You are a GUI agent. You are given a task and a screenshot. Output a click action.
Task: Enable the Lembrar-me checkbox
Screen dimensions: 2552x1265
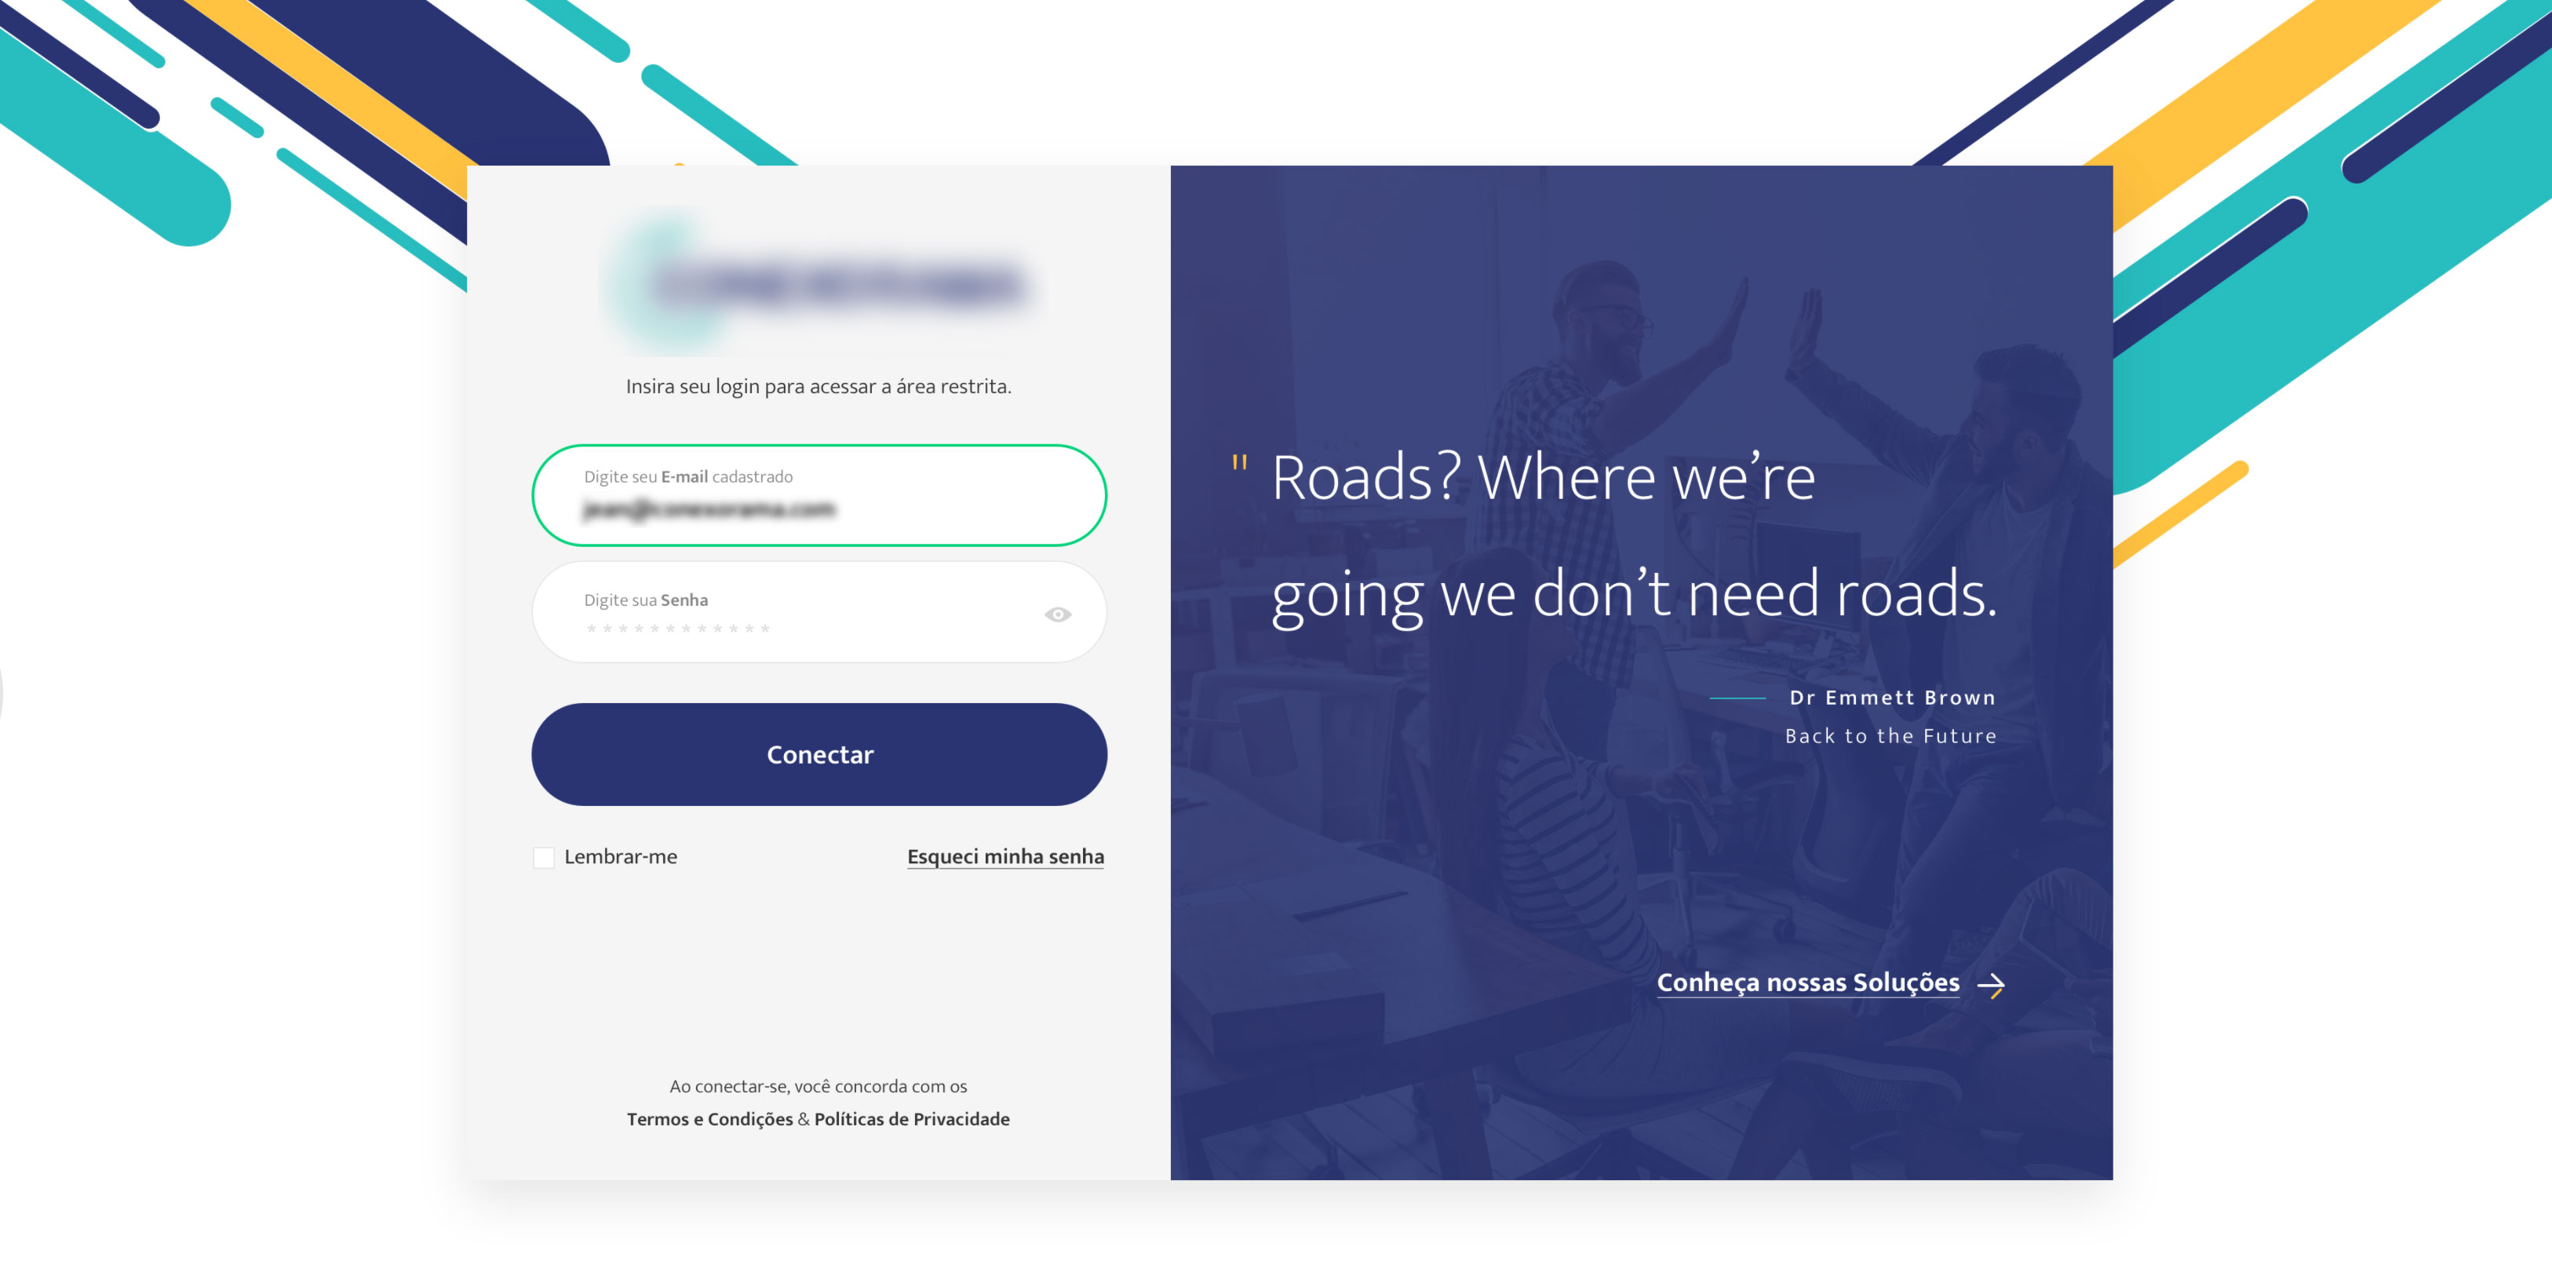(x=544, y=855)
